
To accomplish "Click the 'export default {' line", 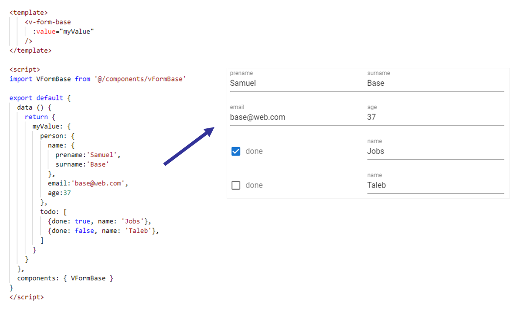I will point(40,98).
